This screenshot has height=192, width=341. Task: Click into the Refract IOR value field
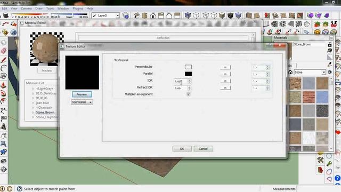181,88
